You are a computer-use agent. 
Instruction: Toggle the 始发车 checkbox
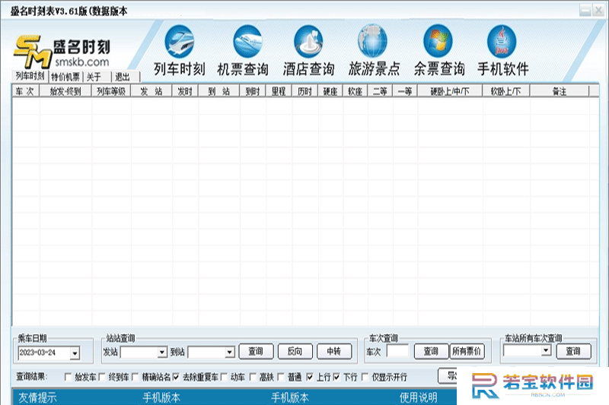pos(68,377)
